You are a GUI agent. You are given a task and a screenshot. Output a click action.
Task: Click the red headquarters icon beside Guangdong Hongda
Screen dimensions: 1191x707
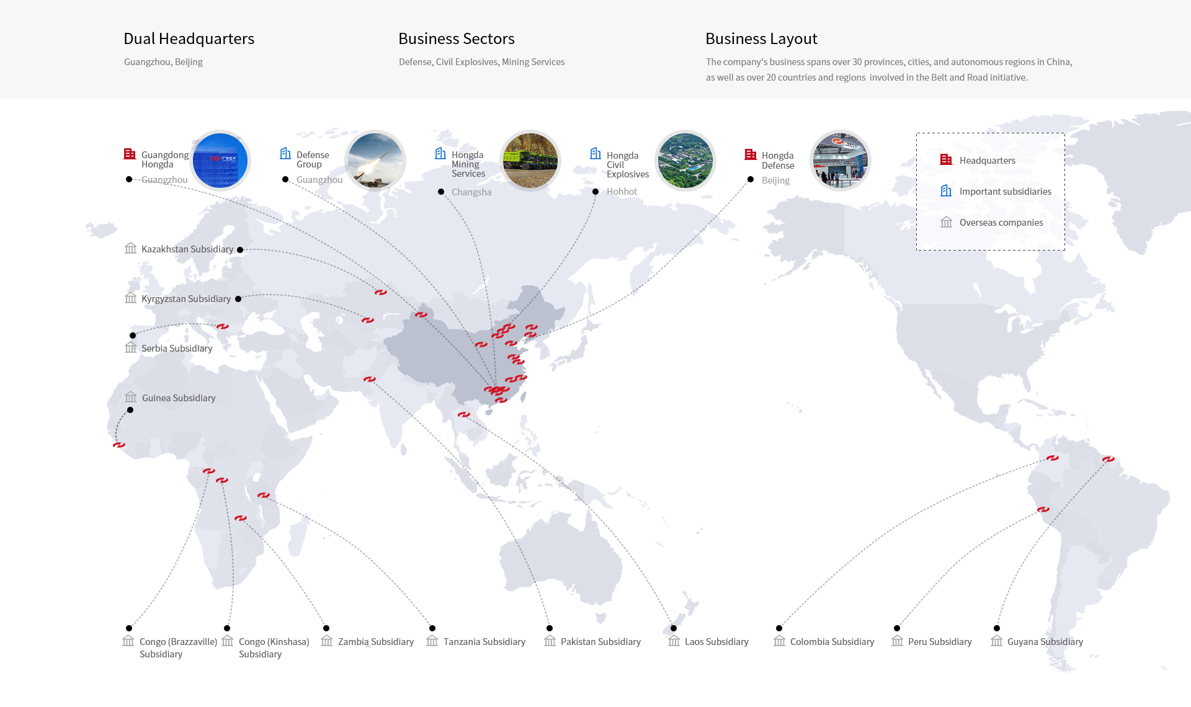(x=130, y=154)
